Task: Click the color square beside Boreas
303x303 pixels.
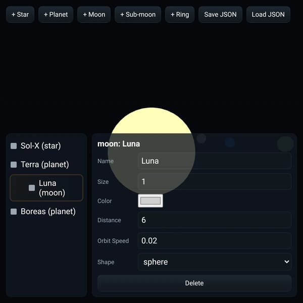Action: pos(14,212)
